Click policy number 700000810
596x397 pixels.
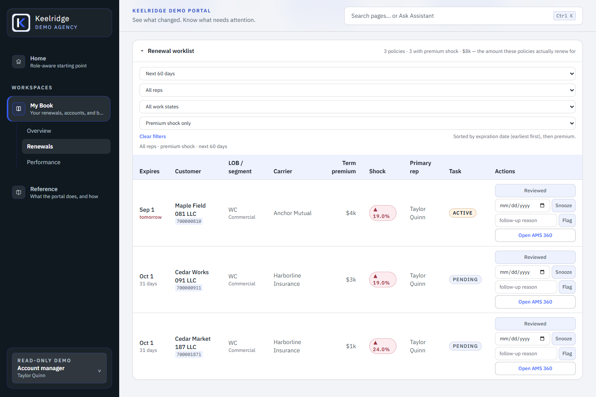189,221
